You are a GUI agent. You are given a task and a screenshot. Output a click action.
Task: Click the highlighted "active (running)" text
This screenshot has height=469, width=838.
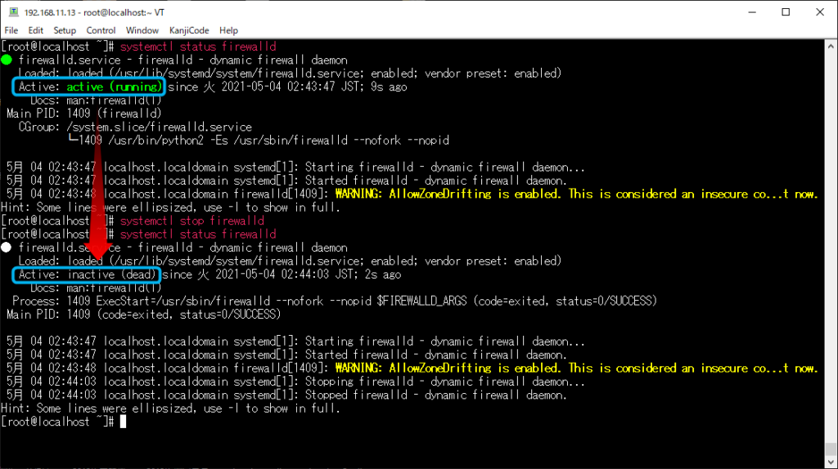(115, 87)
